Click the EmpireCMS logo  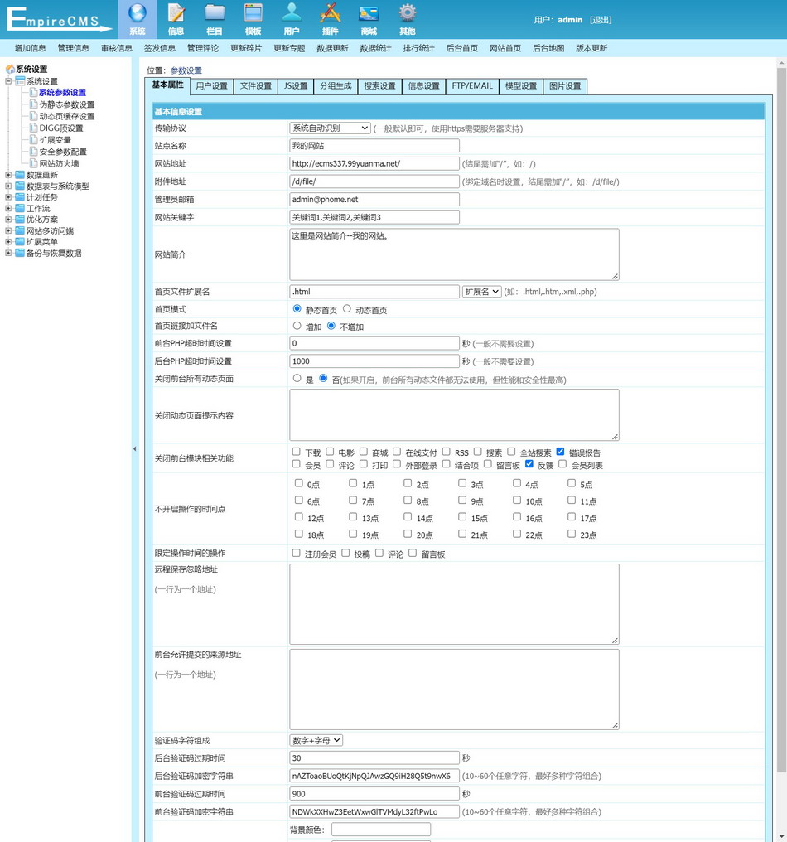pyautogui.click(x=58, y=19)
